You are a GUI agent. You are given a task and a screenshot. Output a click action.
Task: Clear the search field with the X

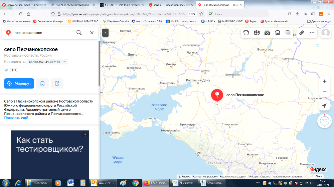(92, 33)
